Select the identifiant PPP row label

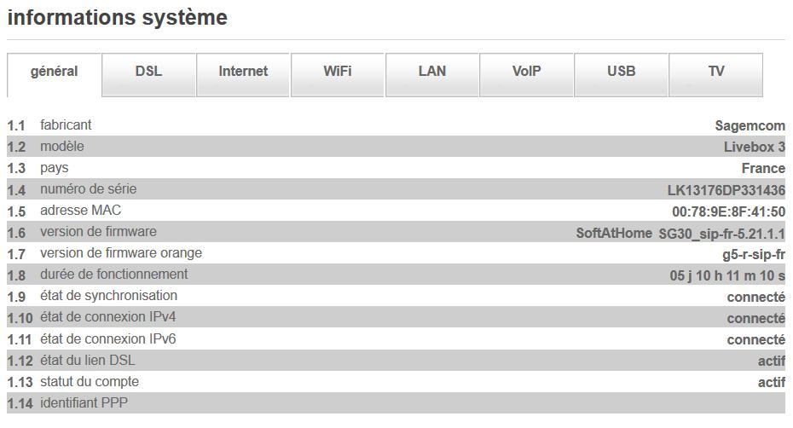coord(84,402)
